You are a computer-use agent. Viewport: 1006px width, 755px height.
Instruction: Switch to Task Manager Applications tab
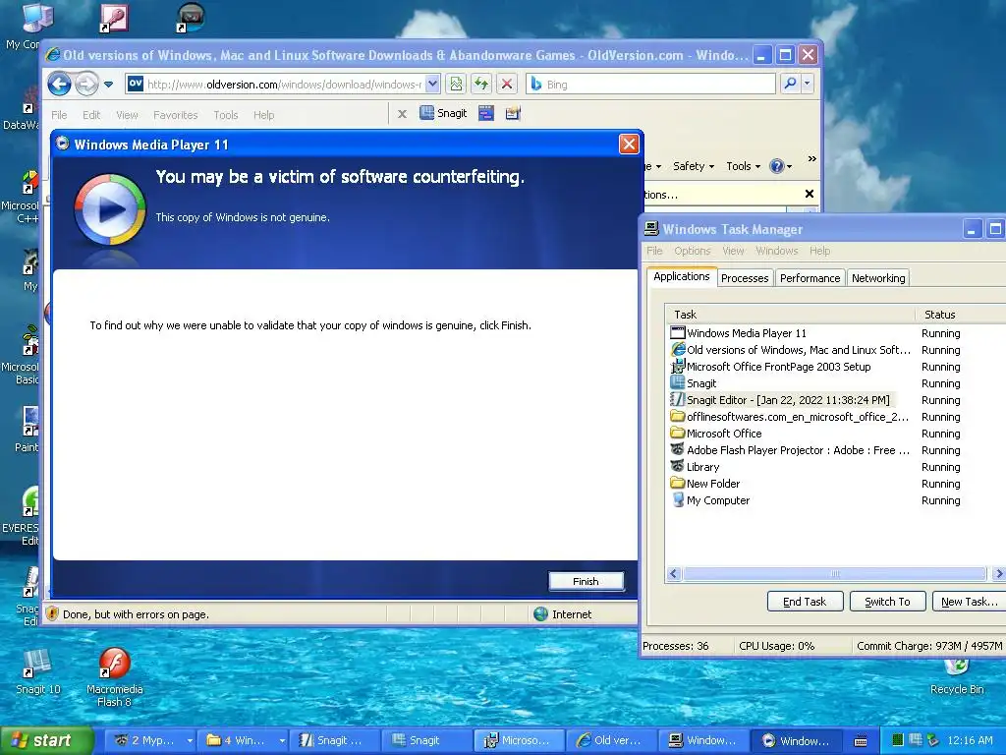682,276
